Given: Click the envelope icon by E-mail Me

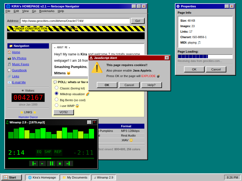Looking at the screenshot, I should click(x=9, y=82).
